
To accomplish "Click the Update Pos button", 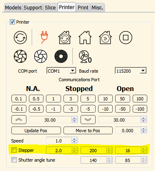I will (x=36, y=131).
